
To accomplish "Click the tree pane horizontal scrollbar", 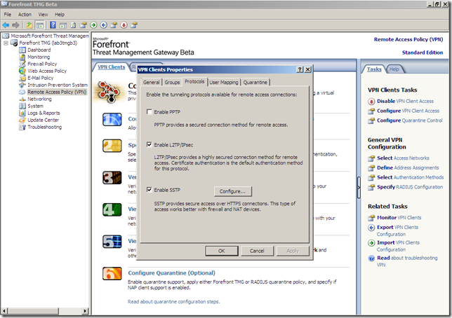I will point(45,311).
